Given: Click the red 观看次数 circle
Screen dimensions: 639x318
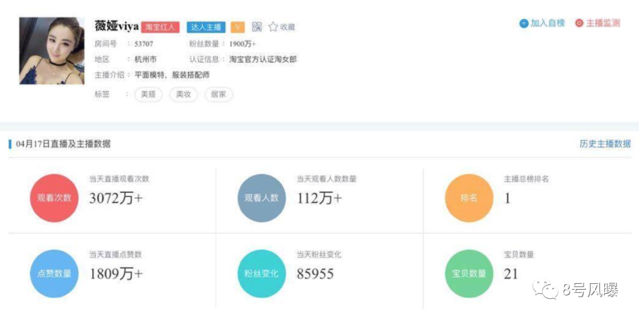Looking at the screenshot, I should 54,198.
